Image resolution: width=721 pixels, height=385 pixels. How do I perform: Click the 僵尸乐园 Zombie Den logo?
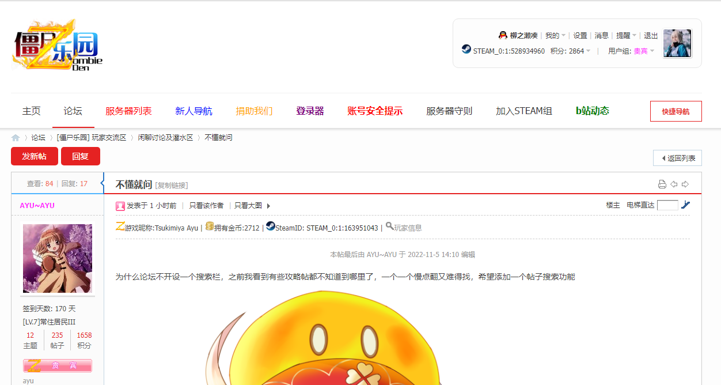pos(57,45)
